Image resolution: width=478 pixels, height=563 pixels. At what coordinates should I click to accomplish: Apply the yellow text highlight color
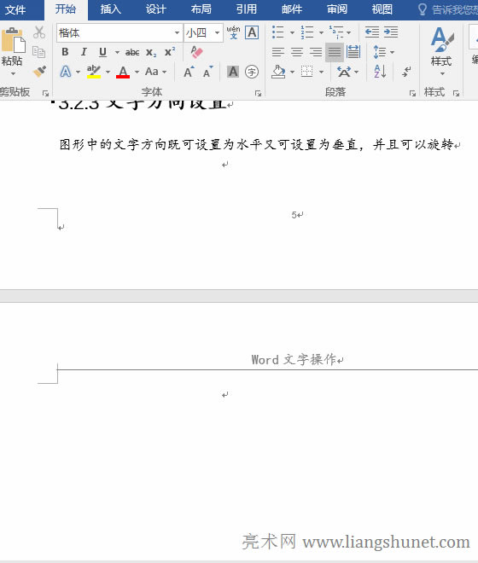94,72
